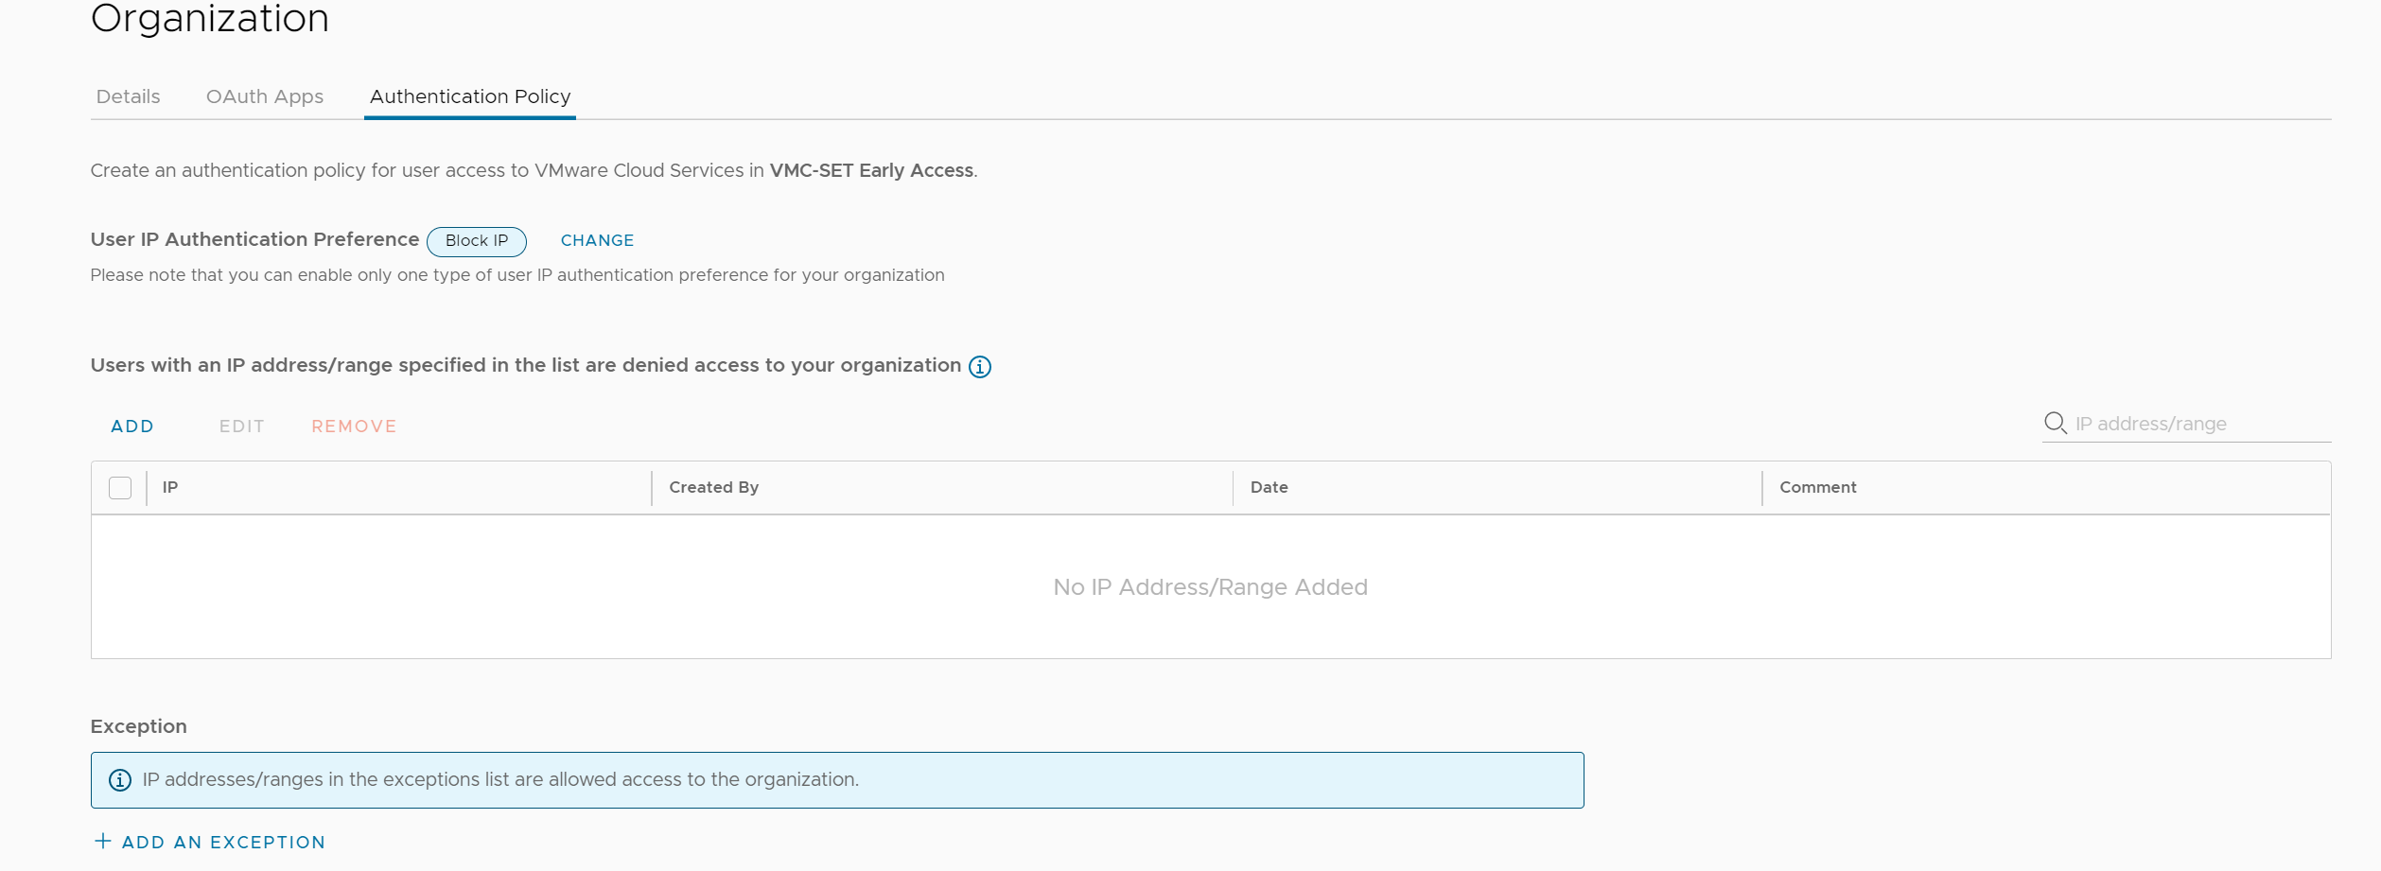The height and width of the screenshot is (871, 2381).
Task: Click the Block IP preference badge
Action: [x=476, y=241]
